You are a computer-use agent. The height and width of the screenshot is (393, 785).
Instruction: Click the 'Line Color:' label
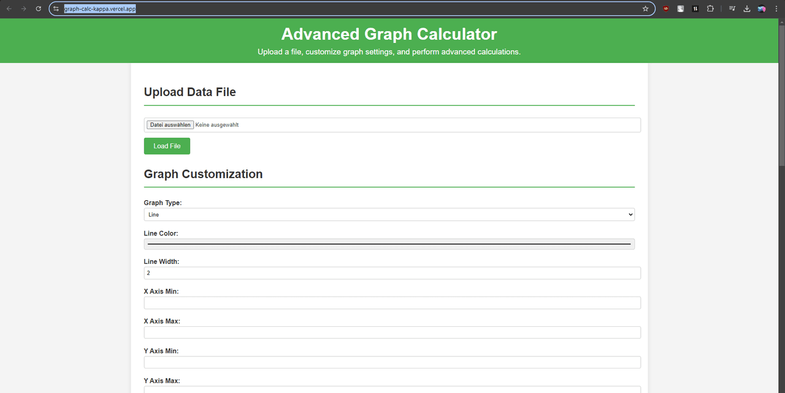[161, 233]
